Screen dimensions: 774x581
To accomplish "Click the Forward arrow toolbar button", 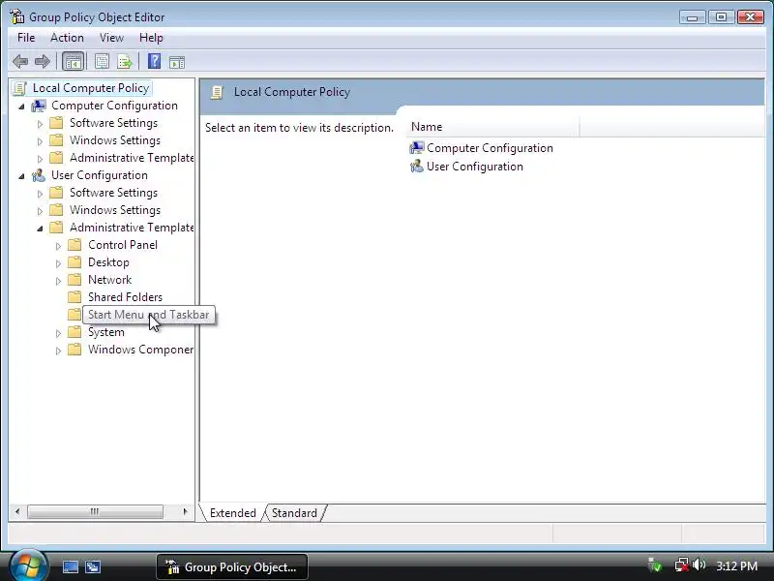I will click(x=43, y=62).
